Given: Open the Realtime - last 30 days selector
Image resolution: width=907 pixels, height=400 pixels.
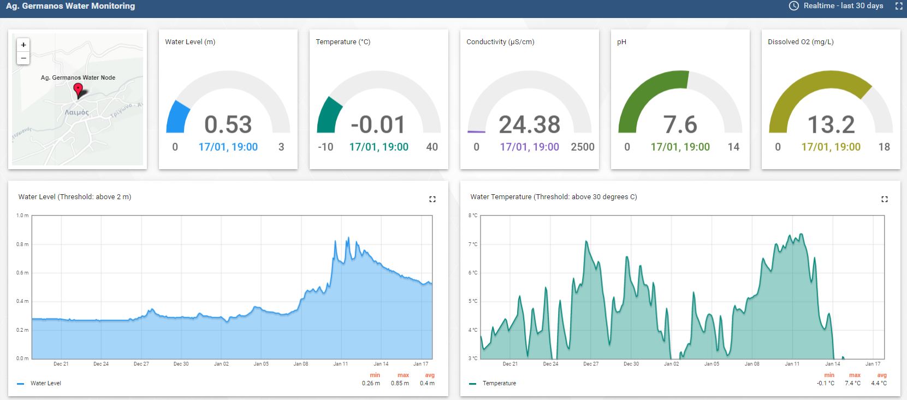Looking at the screenshot, I should 836,6.
